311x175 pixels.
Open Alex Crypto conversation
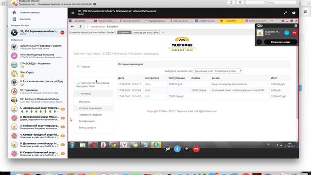(x=38, y=74)
